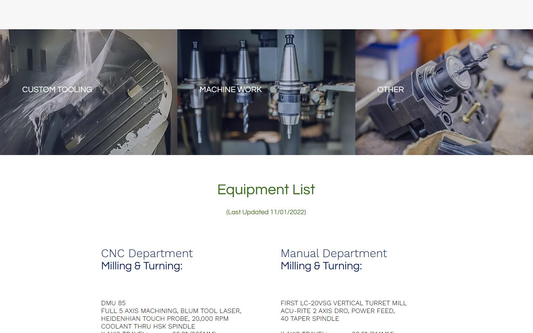Open the OTHER section
The width and height of the screenshot is (533, 333).
coord(390,90)
